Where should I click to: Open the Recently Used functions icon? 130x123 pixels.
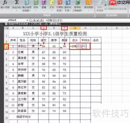[27, 2]
